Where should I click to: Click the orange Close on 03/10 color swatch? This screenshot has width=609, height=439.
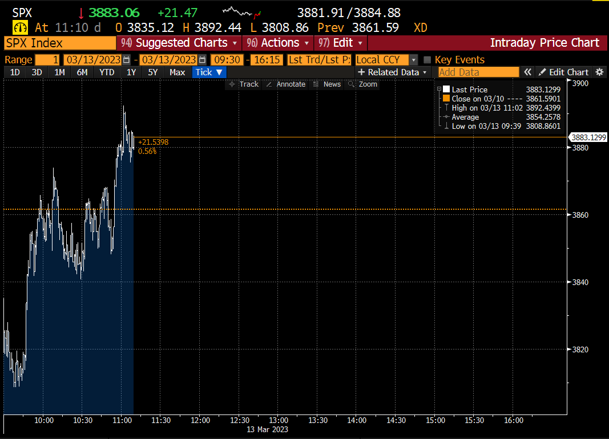point(445,98)
